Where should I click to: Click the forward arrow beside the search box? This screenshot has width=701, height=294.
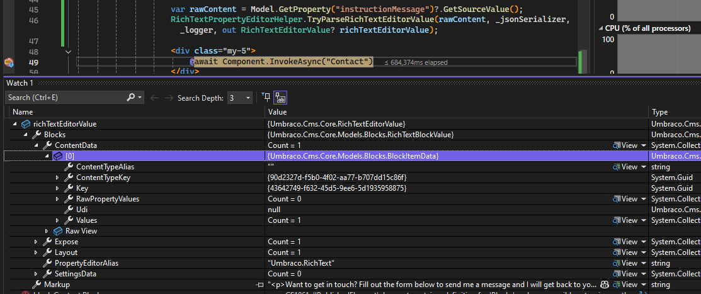(168, 98)
